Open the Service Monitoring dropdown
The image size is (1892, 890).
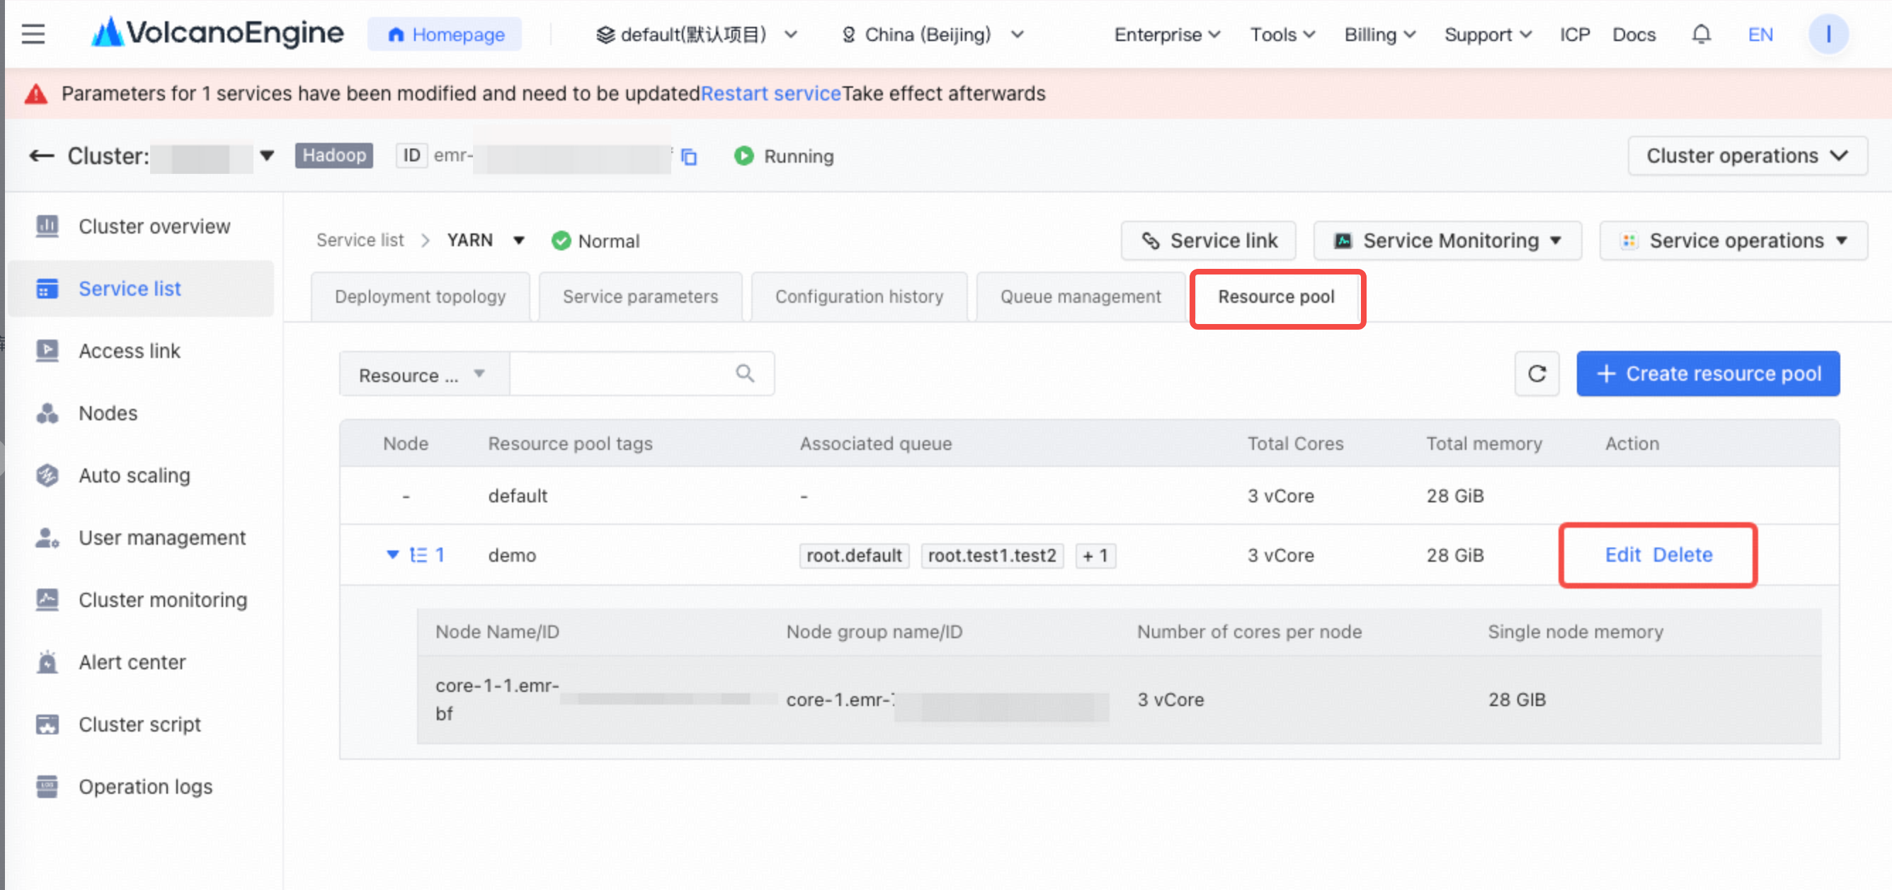click(1447, 241)
